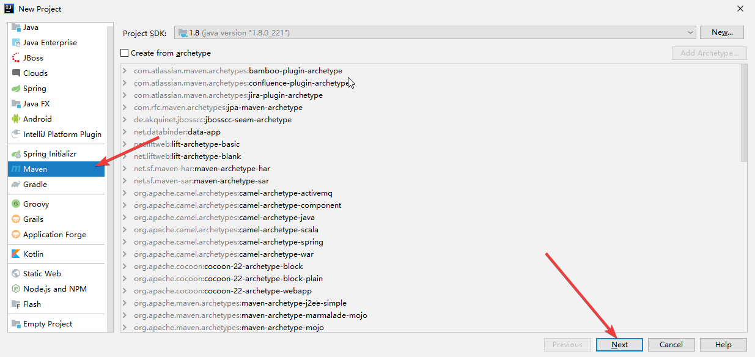Click the Add Archetype... button
The height and width of the screenshot is (357, 755).
(709, 53)
